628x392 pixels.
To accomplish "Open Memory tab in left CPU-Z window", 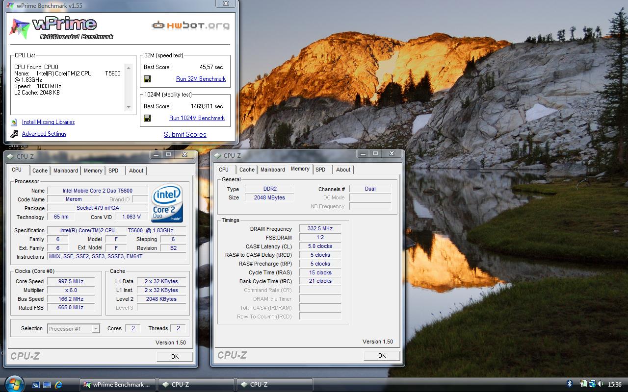I will point(93,171).
